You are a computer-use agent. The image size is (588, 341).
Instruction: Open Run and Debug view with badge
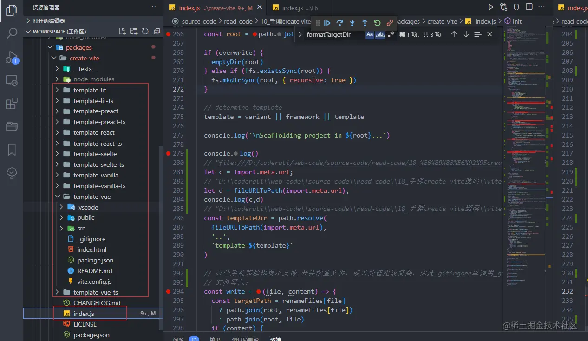coord(12,57)
